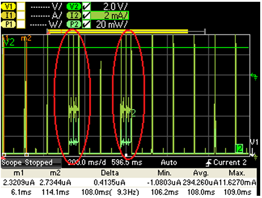Select the P2 power trace badge
Viewport: 262px width, 198px height.
[74, 24]
